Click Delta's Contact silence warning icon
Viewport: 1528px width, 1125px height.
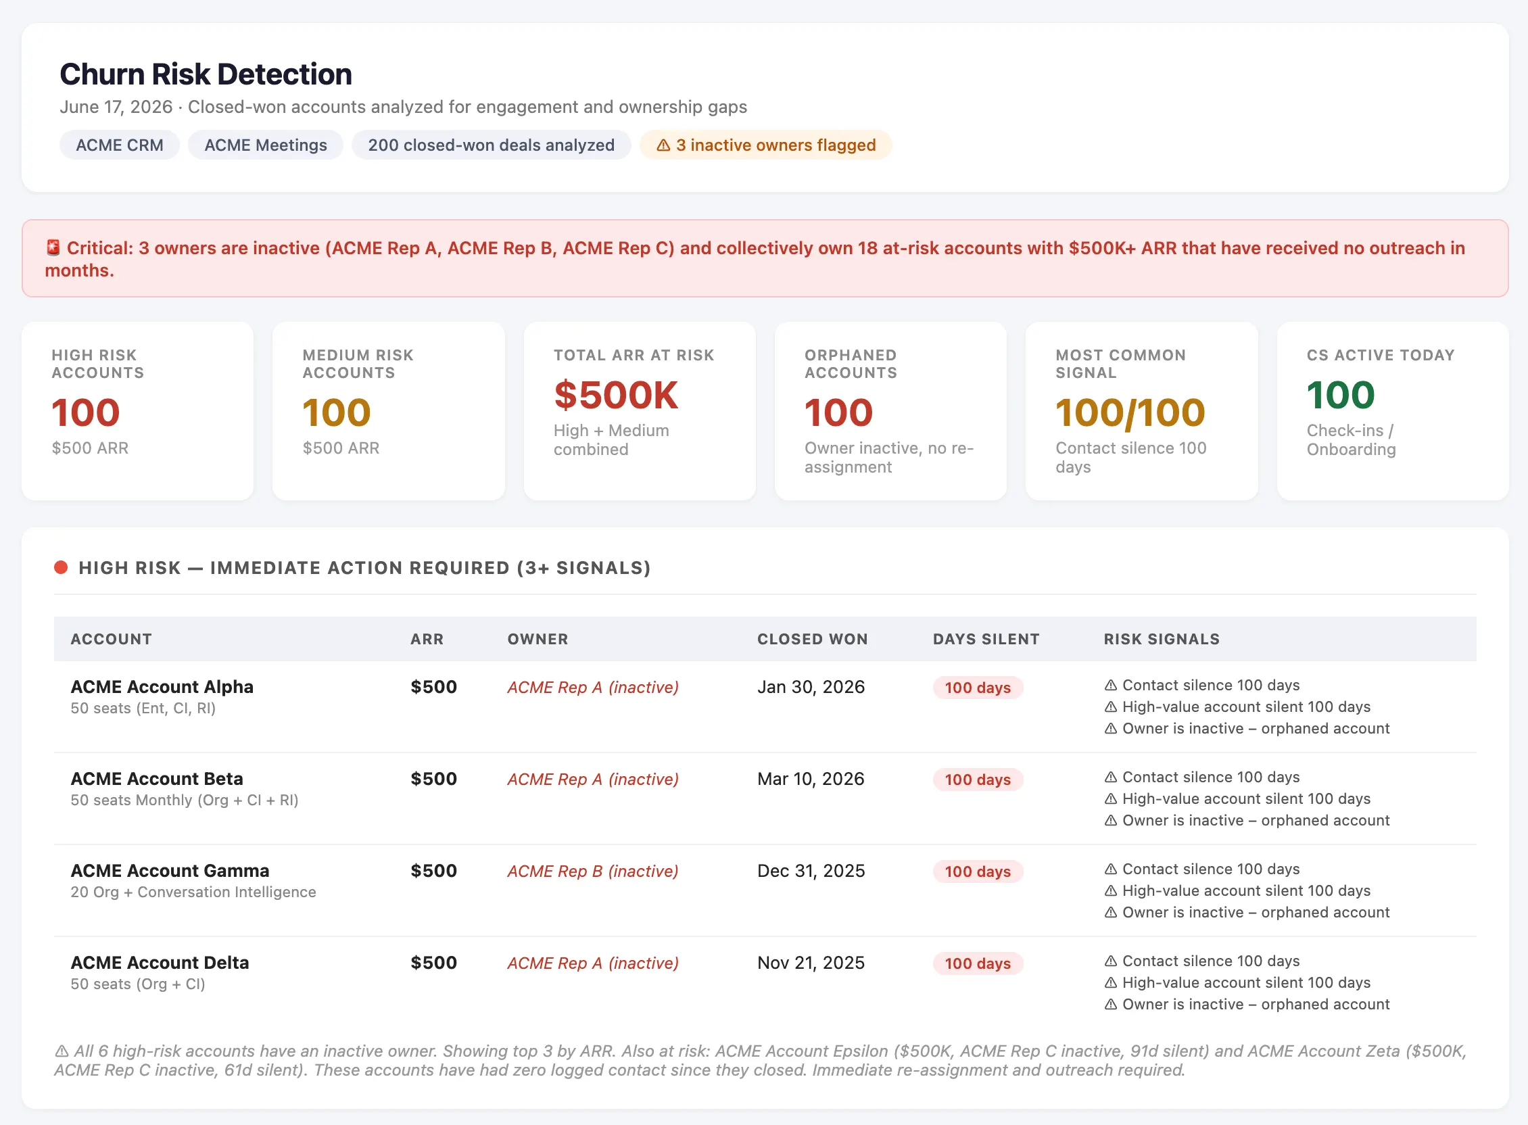tap(1111, 961)
